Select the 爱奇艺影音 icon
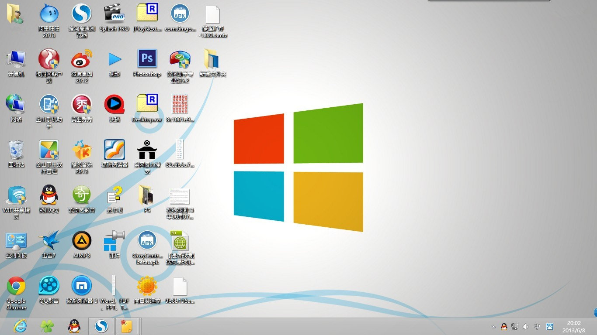 pos(82,199)
